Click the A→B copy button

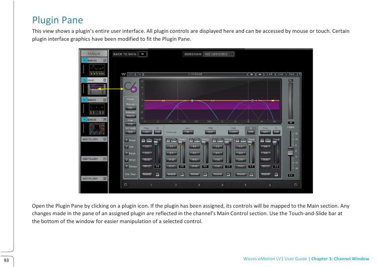click(269, 74)
